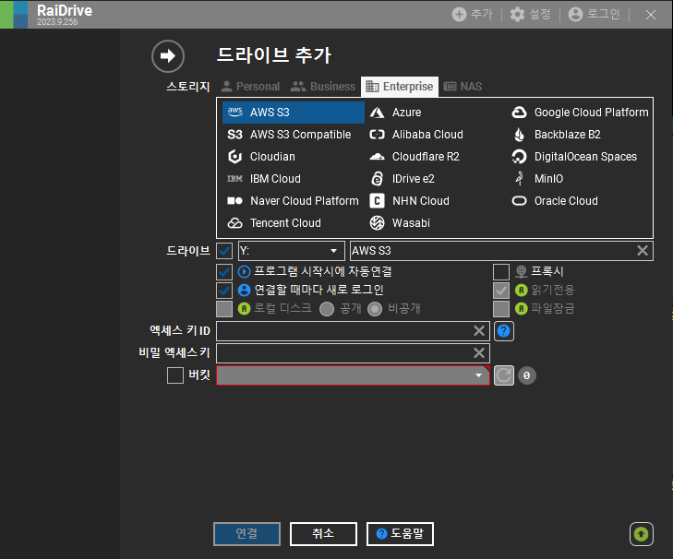The width and height of the screenshot is (673, 559).
Task: Toggle 연결할 때마다 새로 로그인 checkbox
Action: [224, 291]
